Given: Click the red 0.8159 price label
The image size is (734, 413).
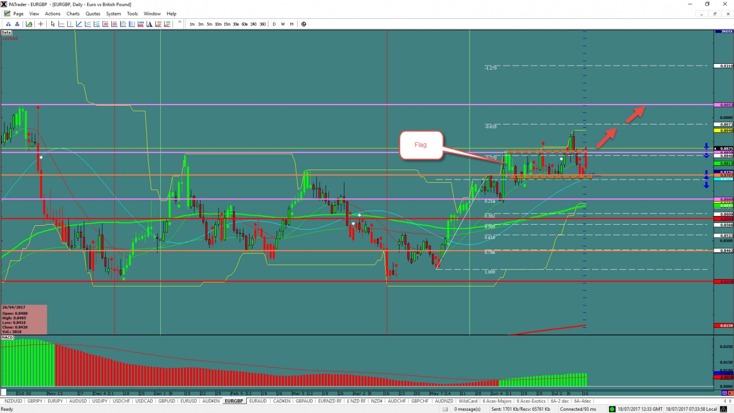Looking at the screenshot, I should (x=724, y=326).
